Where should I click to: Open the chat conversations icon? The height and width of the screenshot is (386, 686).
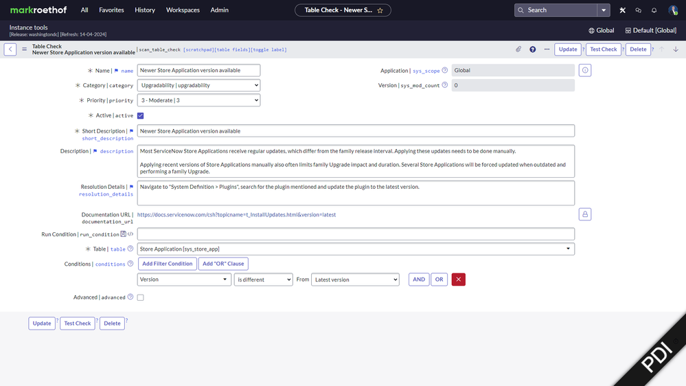coord(639,10)
